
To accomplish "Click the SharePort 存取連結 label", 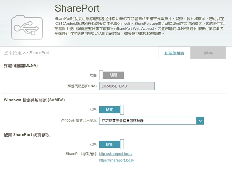I will 82,154.
